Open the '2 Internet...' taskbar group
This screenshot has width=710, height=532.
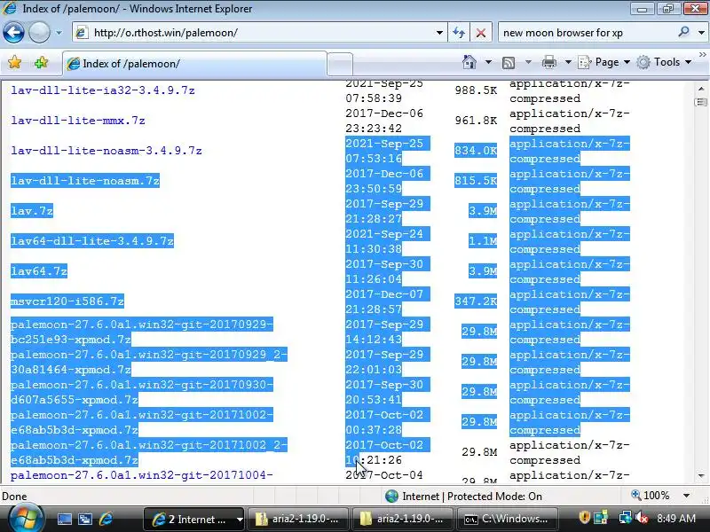[194, 519]
